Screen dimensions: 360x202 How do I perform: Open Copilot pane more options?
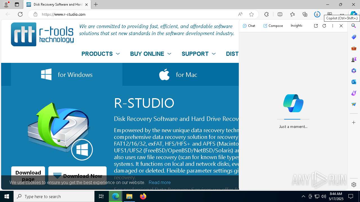(333, 26)
